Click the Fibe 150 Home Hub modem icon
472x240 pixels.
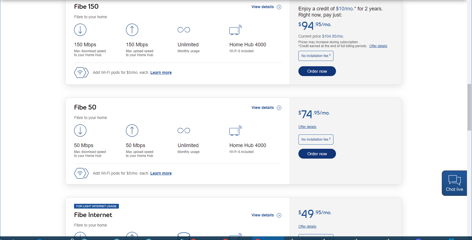point(236,30)
